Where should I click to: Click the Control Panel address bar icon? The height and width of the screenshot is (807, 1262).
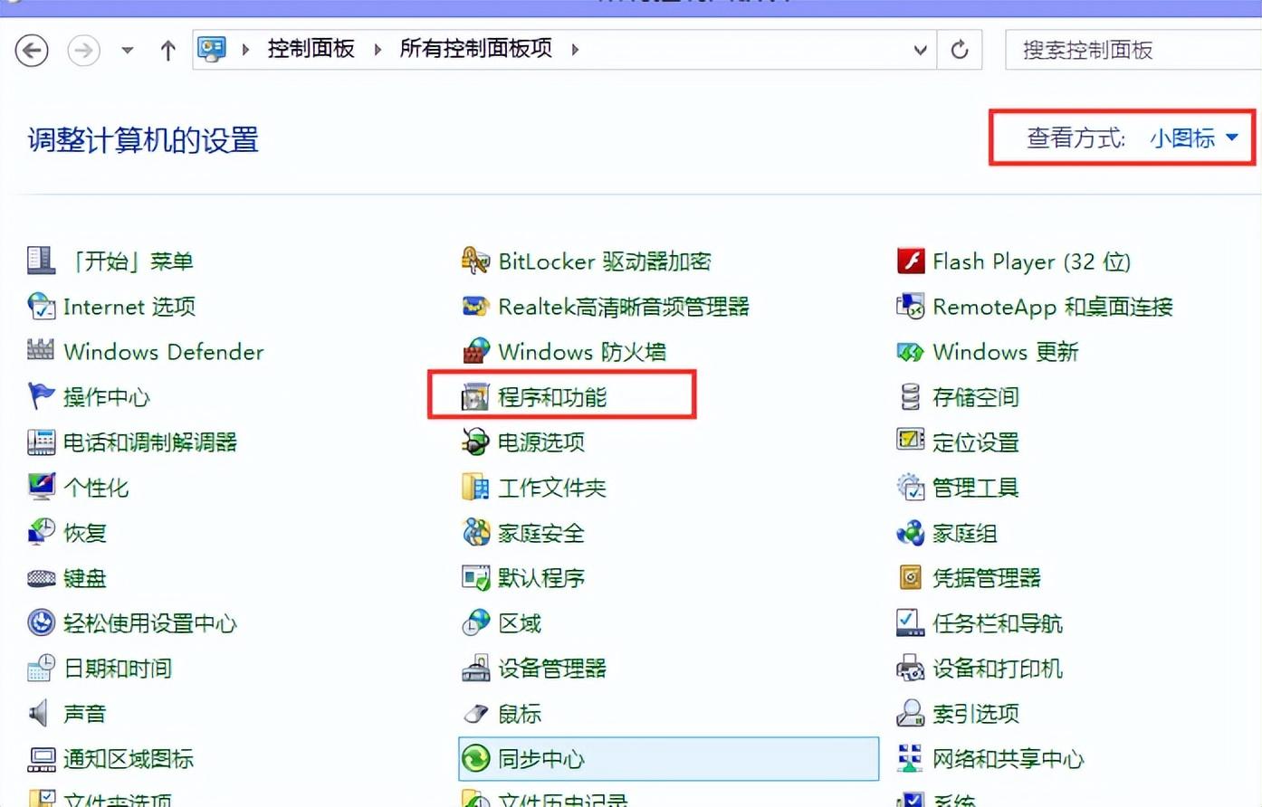pos(212,49)
